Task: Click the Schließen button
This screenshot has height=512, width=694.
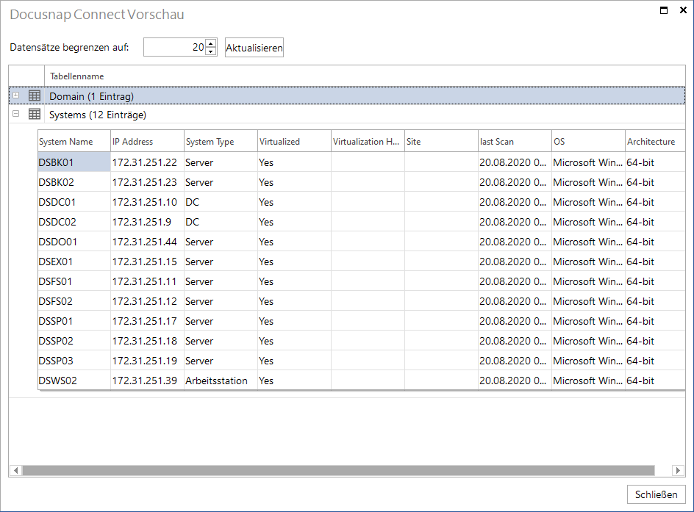Action: (x=656, y=494)
